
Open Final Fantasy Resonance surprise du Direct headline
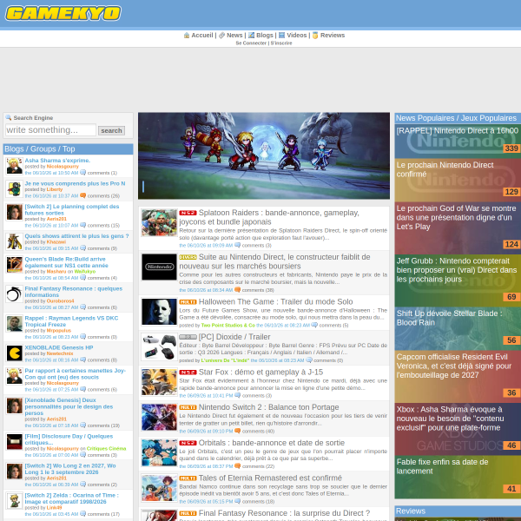pos(284,513)
